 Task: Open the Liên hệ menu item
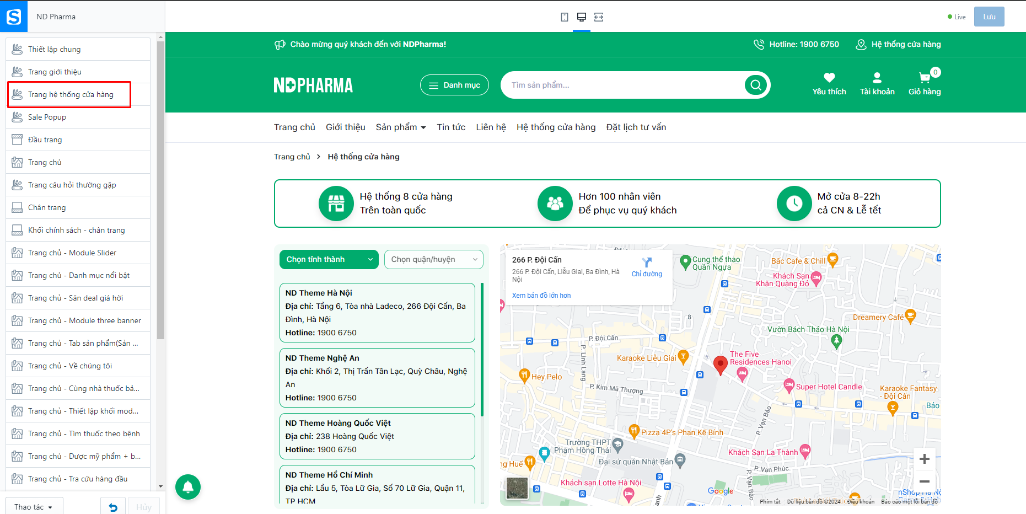pyautogui.click(x=491, y=127)
